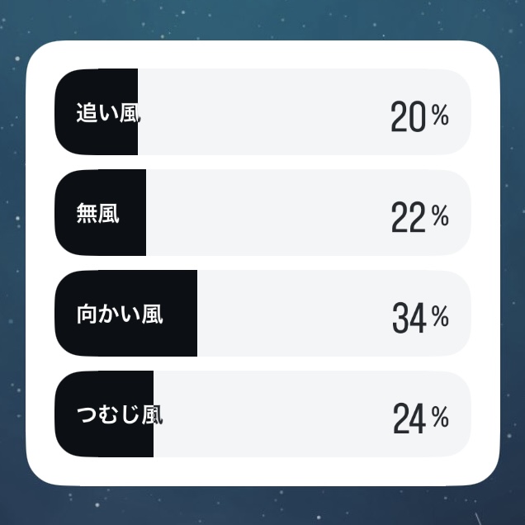Click the starry background above the poll card
The height and width of the screenshot is (525, 525).
point(262,18)
